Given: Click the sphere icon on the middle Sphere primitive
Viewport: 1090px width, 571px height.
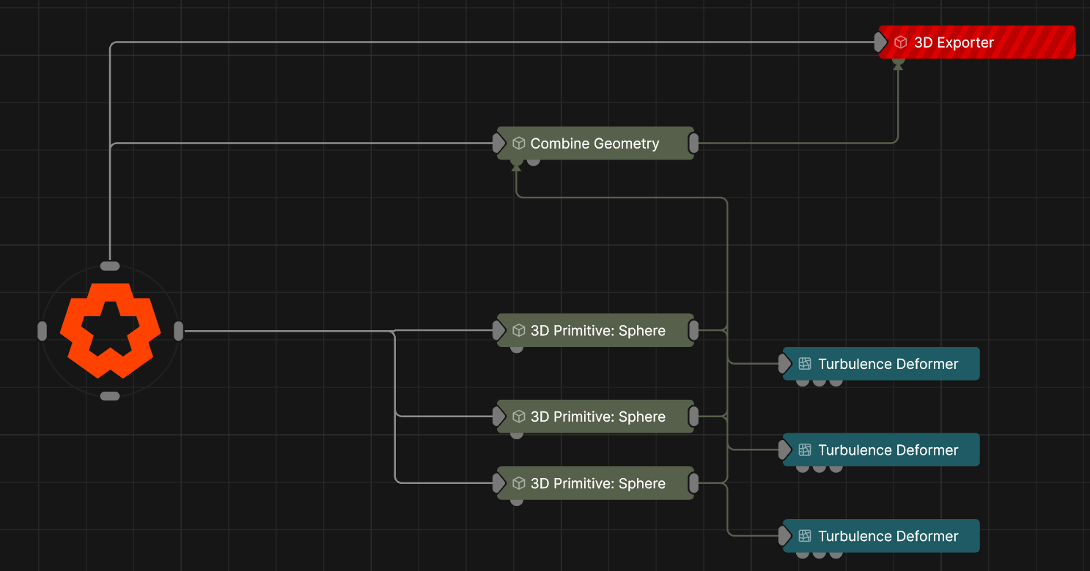Looking at the screenshot, I should point(519,417).
